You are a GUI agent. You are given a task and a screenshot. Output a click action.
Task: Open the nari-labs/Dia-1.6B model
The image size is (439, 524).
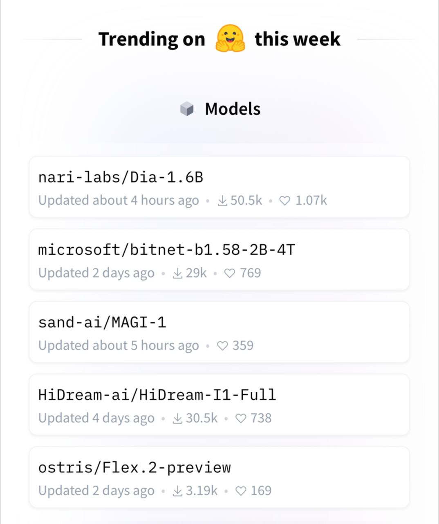click(219, 187)
